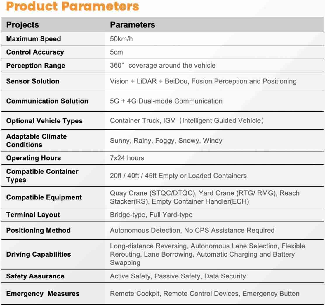
Task: Click the Positioning Method label
Action: (x=38, y=230)
